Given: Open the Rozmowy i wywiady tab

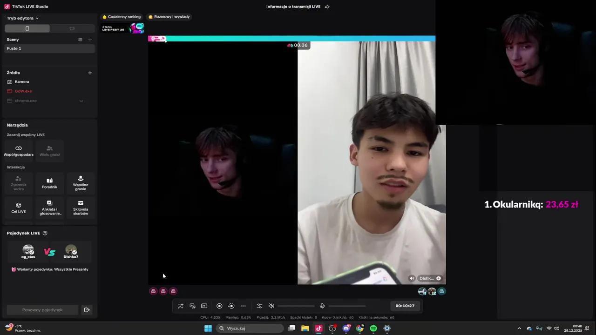Looking at the screenshot, I should [169, 17].
